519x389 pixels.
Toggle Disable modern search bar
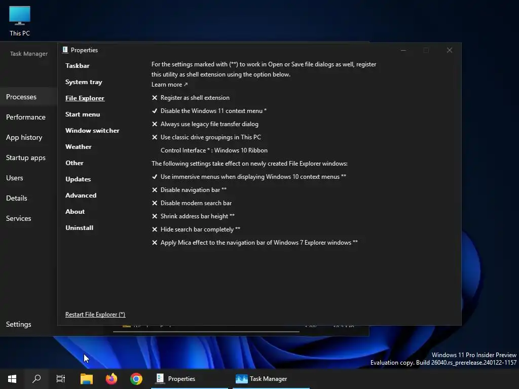(192, 203)
